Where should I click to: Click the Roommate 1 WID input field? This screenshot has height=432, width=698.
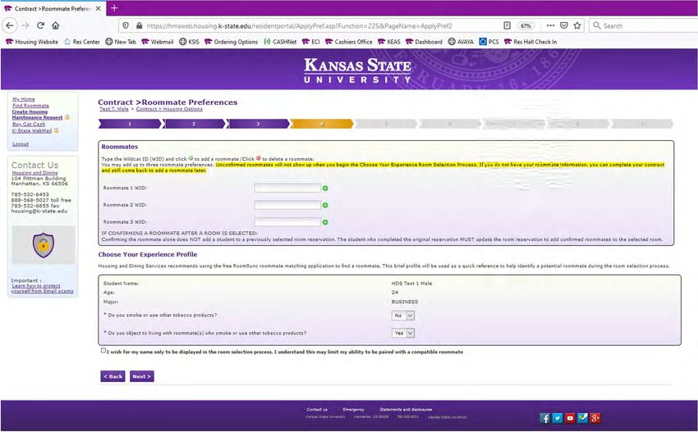tap(287, 188)
